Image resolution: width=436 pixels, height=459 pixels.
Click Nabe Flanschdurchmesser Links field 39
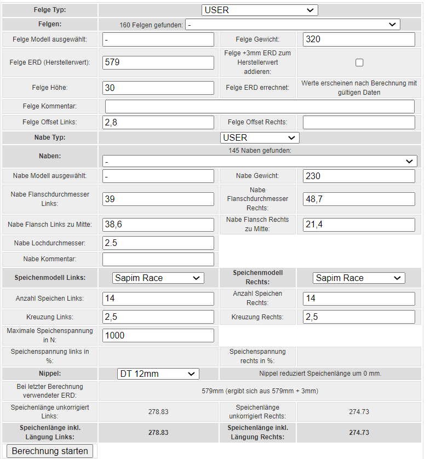pyautogui.click(x=158, y=199)
